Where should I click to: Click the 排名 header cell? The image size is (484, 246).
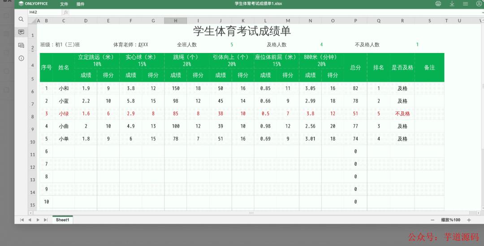pyautogui.click(x=379, y=67)
